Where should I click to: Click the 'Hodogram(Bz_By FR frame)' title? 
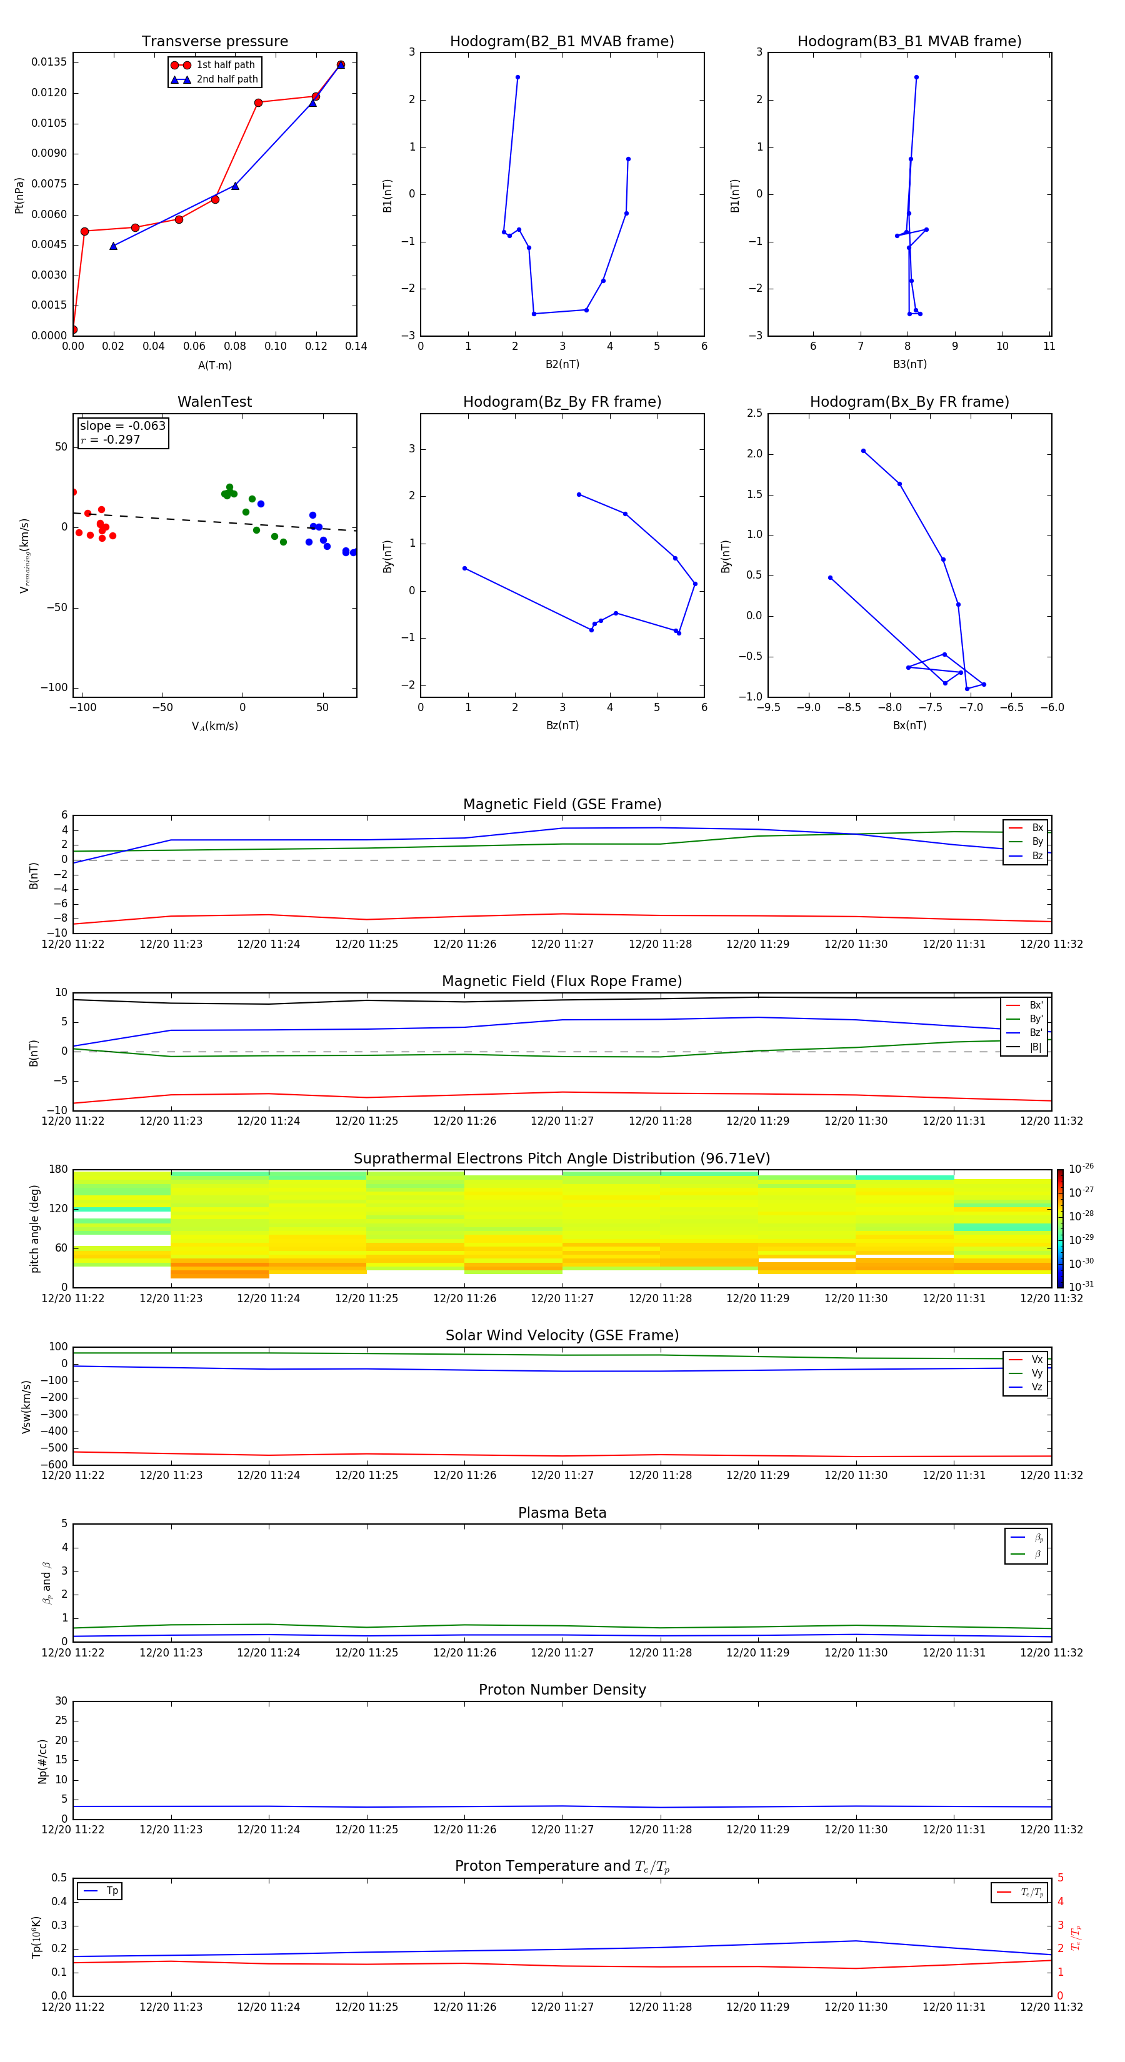tap(562, 402)
